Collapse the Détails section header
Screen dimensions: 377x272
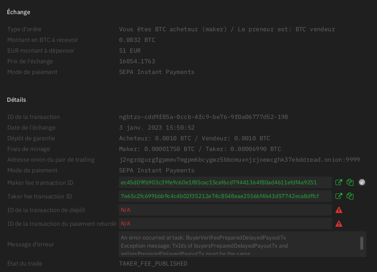click(x=16, y=100)
